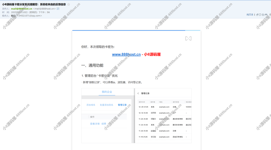Click 续费 link under 操作 column
The height and width of the screenshot is (150, 271).
point(104,124)
